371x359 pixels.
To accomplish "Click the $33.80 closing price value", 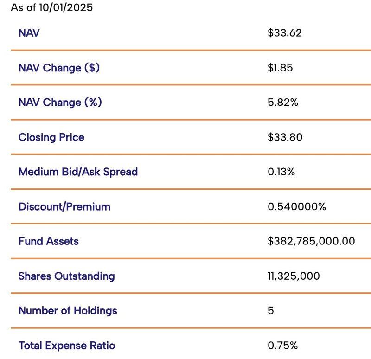I will (285, 137).
